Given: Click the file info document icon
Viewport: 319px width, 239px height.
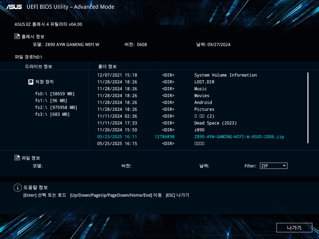Looking at the screenshot, I should pyautogui.click(x=17, y=158).
